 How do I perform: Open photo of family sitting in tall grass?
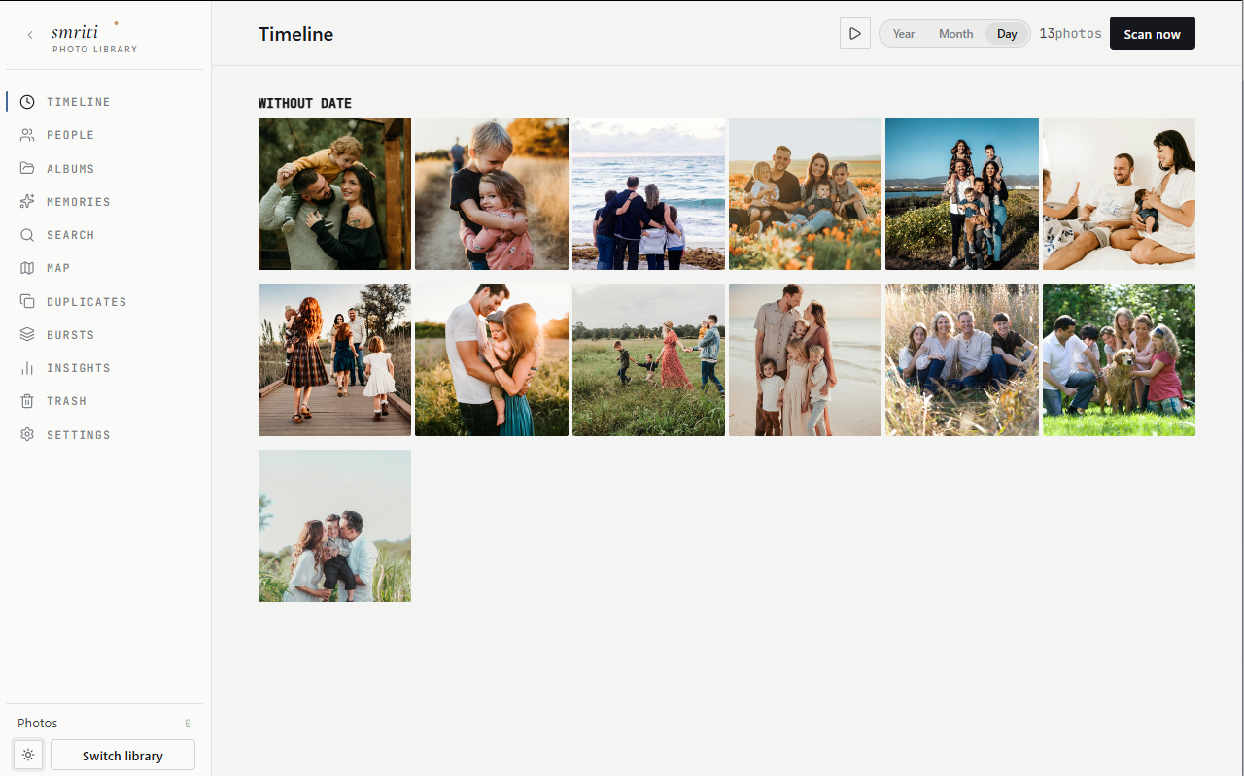(962, 359)
